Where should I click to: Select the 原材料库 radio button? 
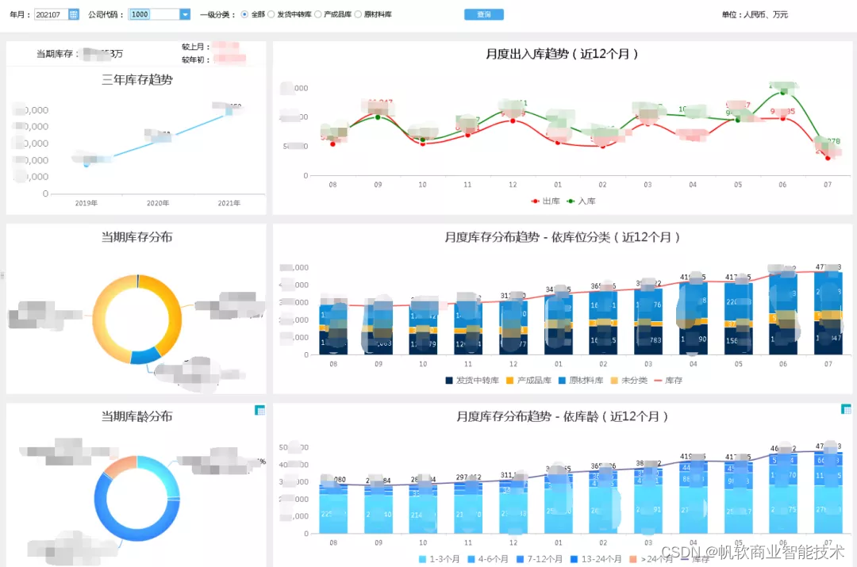coord(358,14)
